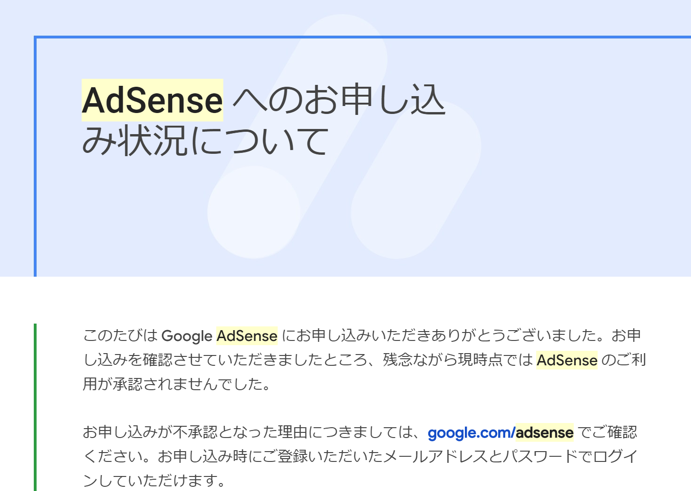This screenshot has width=691, height=491.
Task: Click heading text へのお申し込
Action: click(x=339, y=100)
